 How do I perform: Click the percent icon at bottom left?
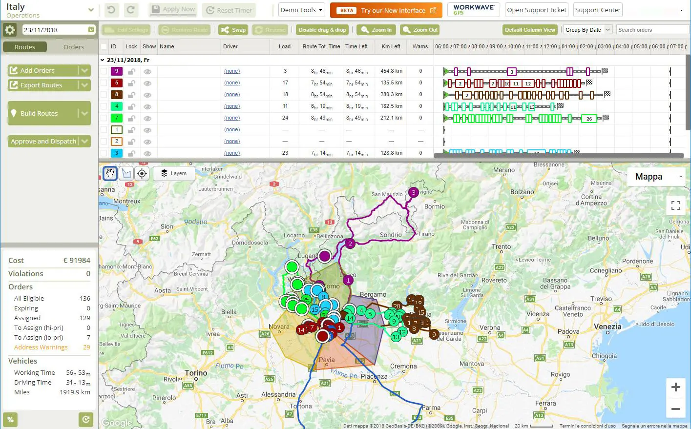(x=10, y=419)
